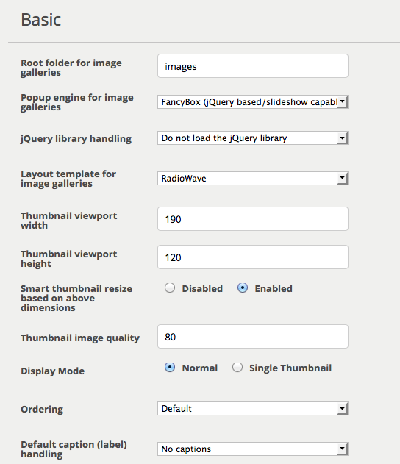
Task: Choose Normal display mode radio
Action: click(x=170, y=368)
